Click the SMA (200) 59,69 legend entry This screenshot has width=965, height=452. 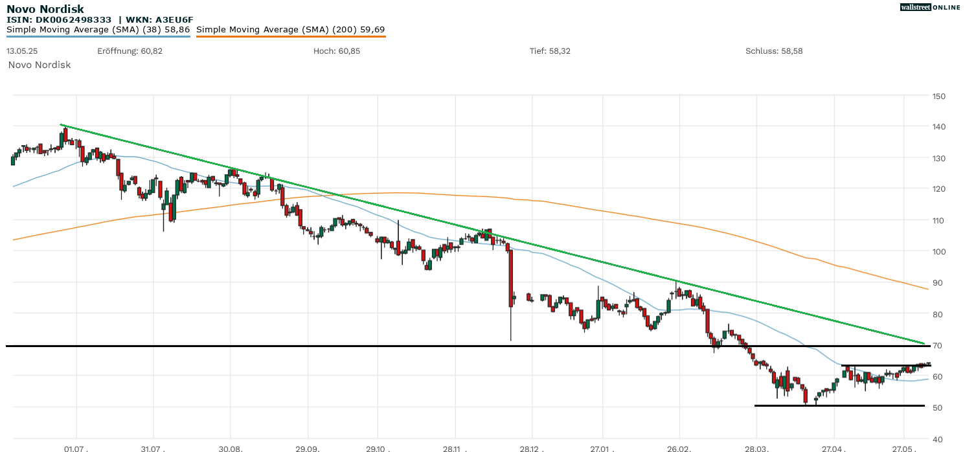tap(291, 30)
